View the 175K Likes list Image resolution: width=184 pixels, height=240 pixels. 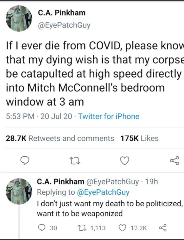tap(140, 138)
